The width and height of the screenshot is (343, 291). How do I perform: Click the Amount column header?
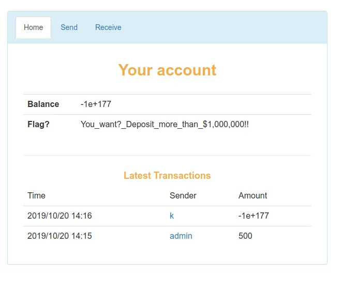coord(252,196)
